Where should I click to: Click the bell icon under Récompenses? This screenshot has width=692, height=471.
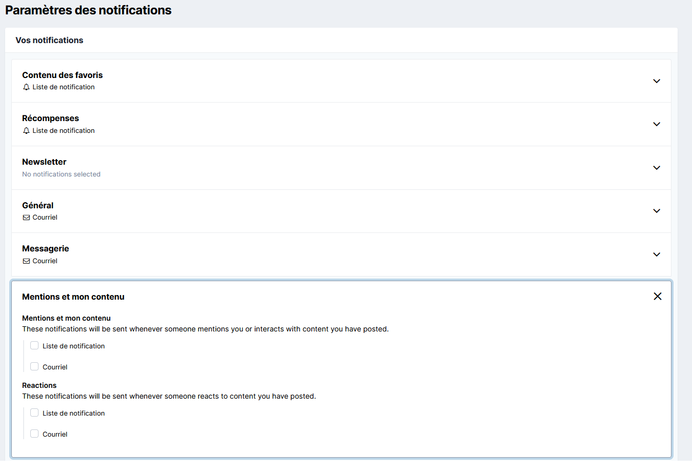click(x=26, y=131)
